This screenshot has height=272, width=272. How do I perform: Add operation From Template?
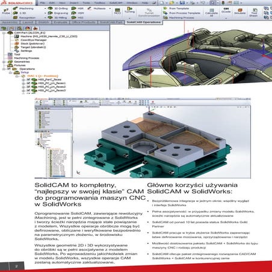pos(176,8)
